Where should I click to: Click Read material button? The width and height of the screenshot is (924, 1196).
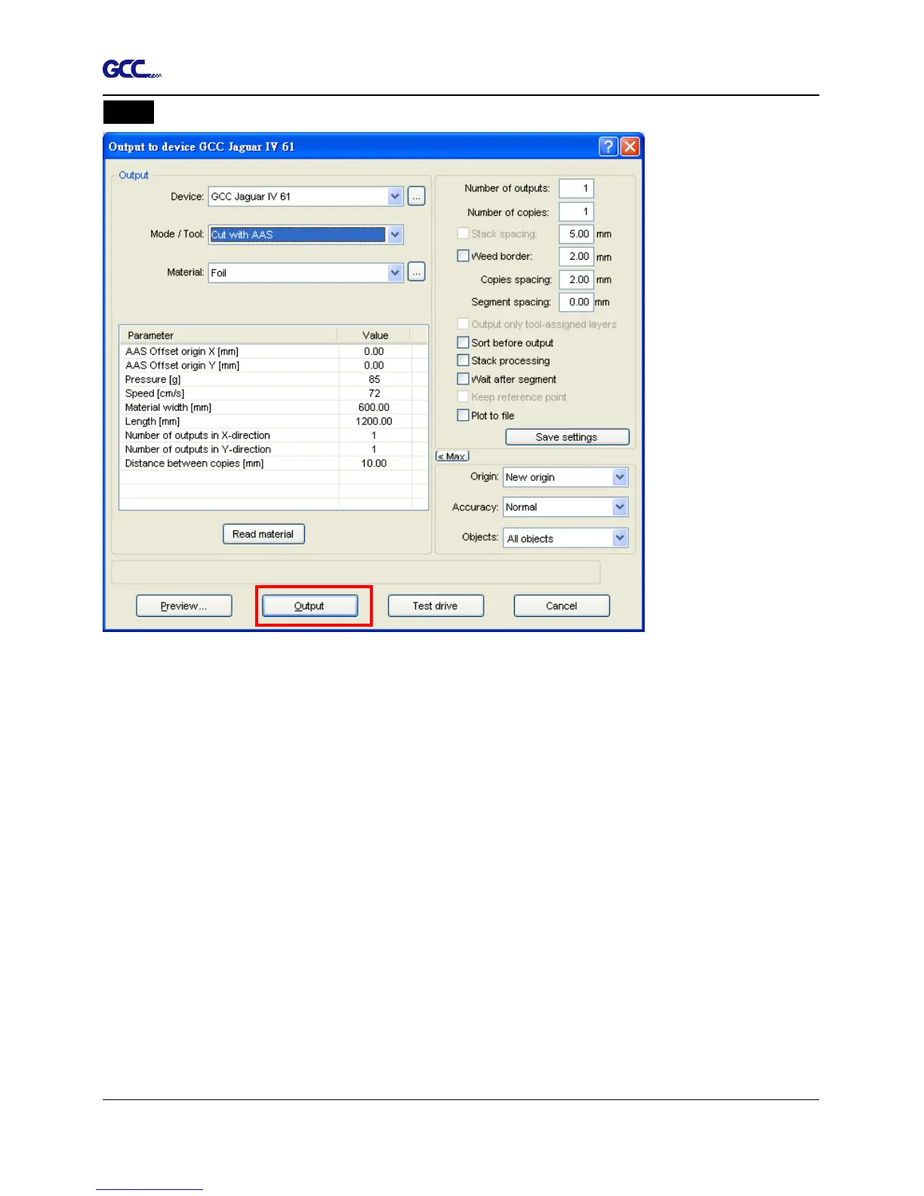pyautogui.click(x=263, y=534)
